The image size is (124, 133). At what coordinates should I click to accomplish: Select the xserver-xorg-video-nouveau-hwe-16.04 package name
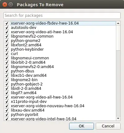(x=47, y=106)
